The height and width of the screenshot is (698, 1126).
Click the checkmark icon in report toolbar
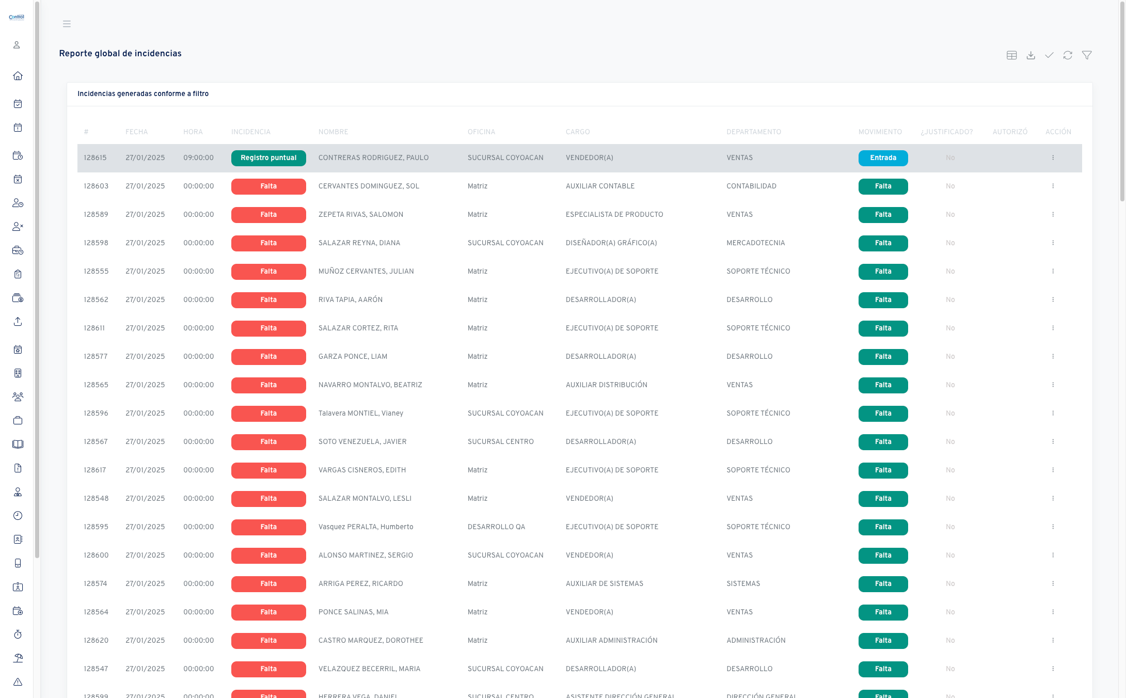tap(1049, 55)
